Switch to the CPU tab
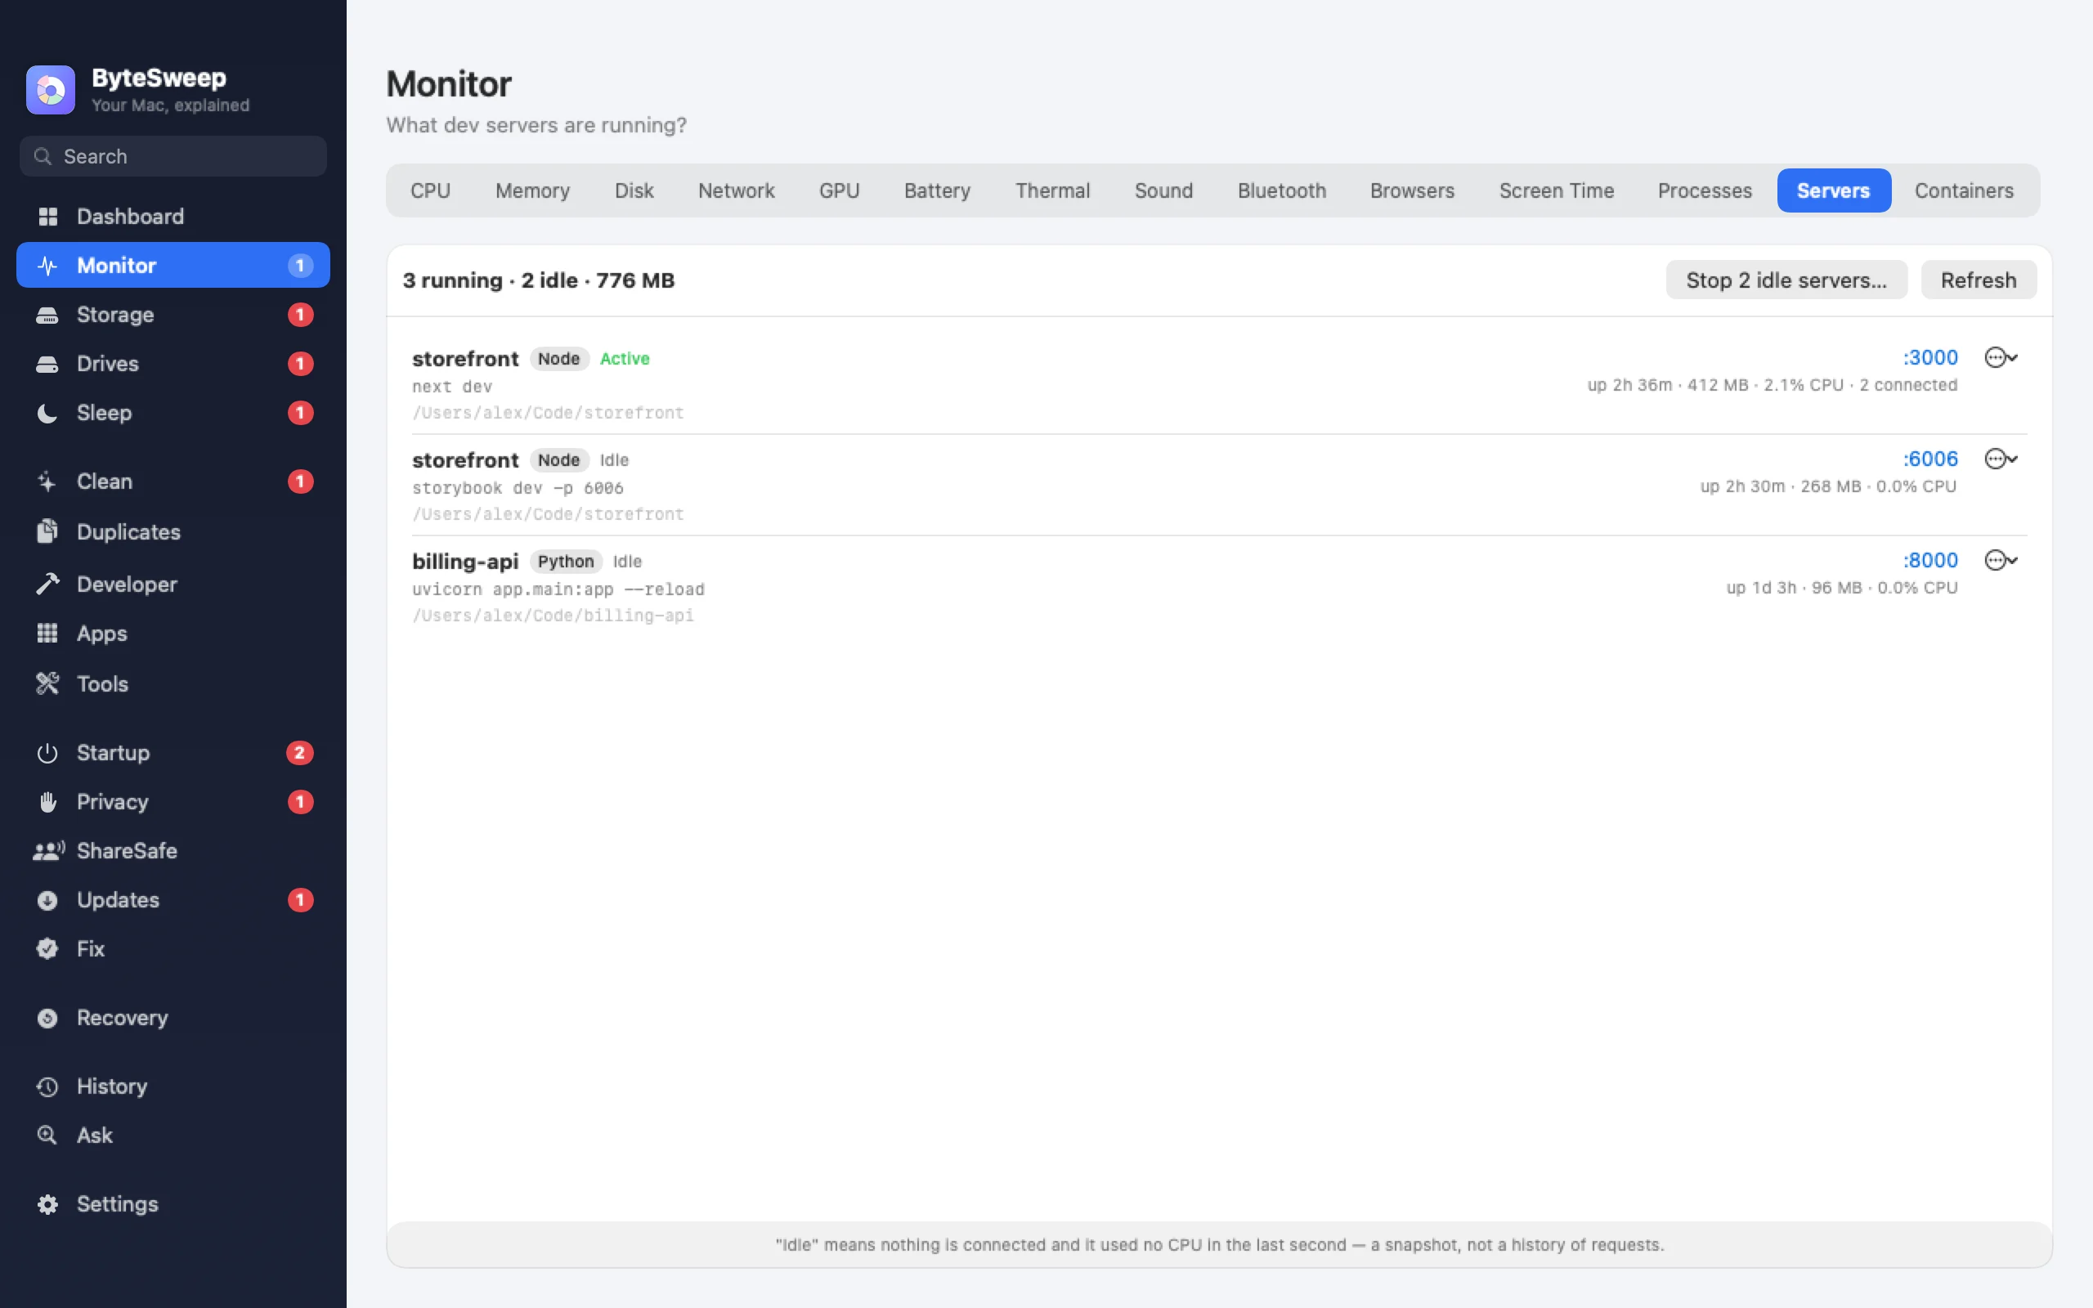 [430, 190]
